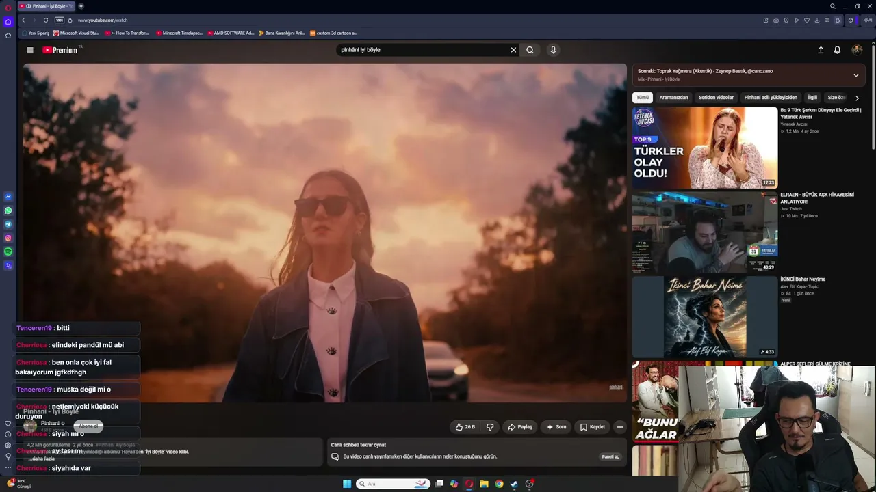This screenshot has height=492, width=876.
Task: Like the video with thumbs up
Action: tap(465, 427)
